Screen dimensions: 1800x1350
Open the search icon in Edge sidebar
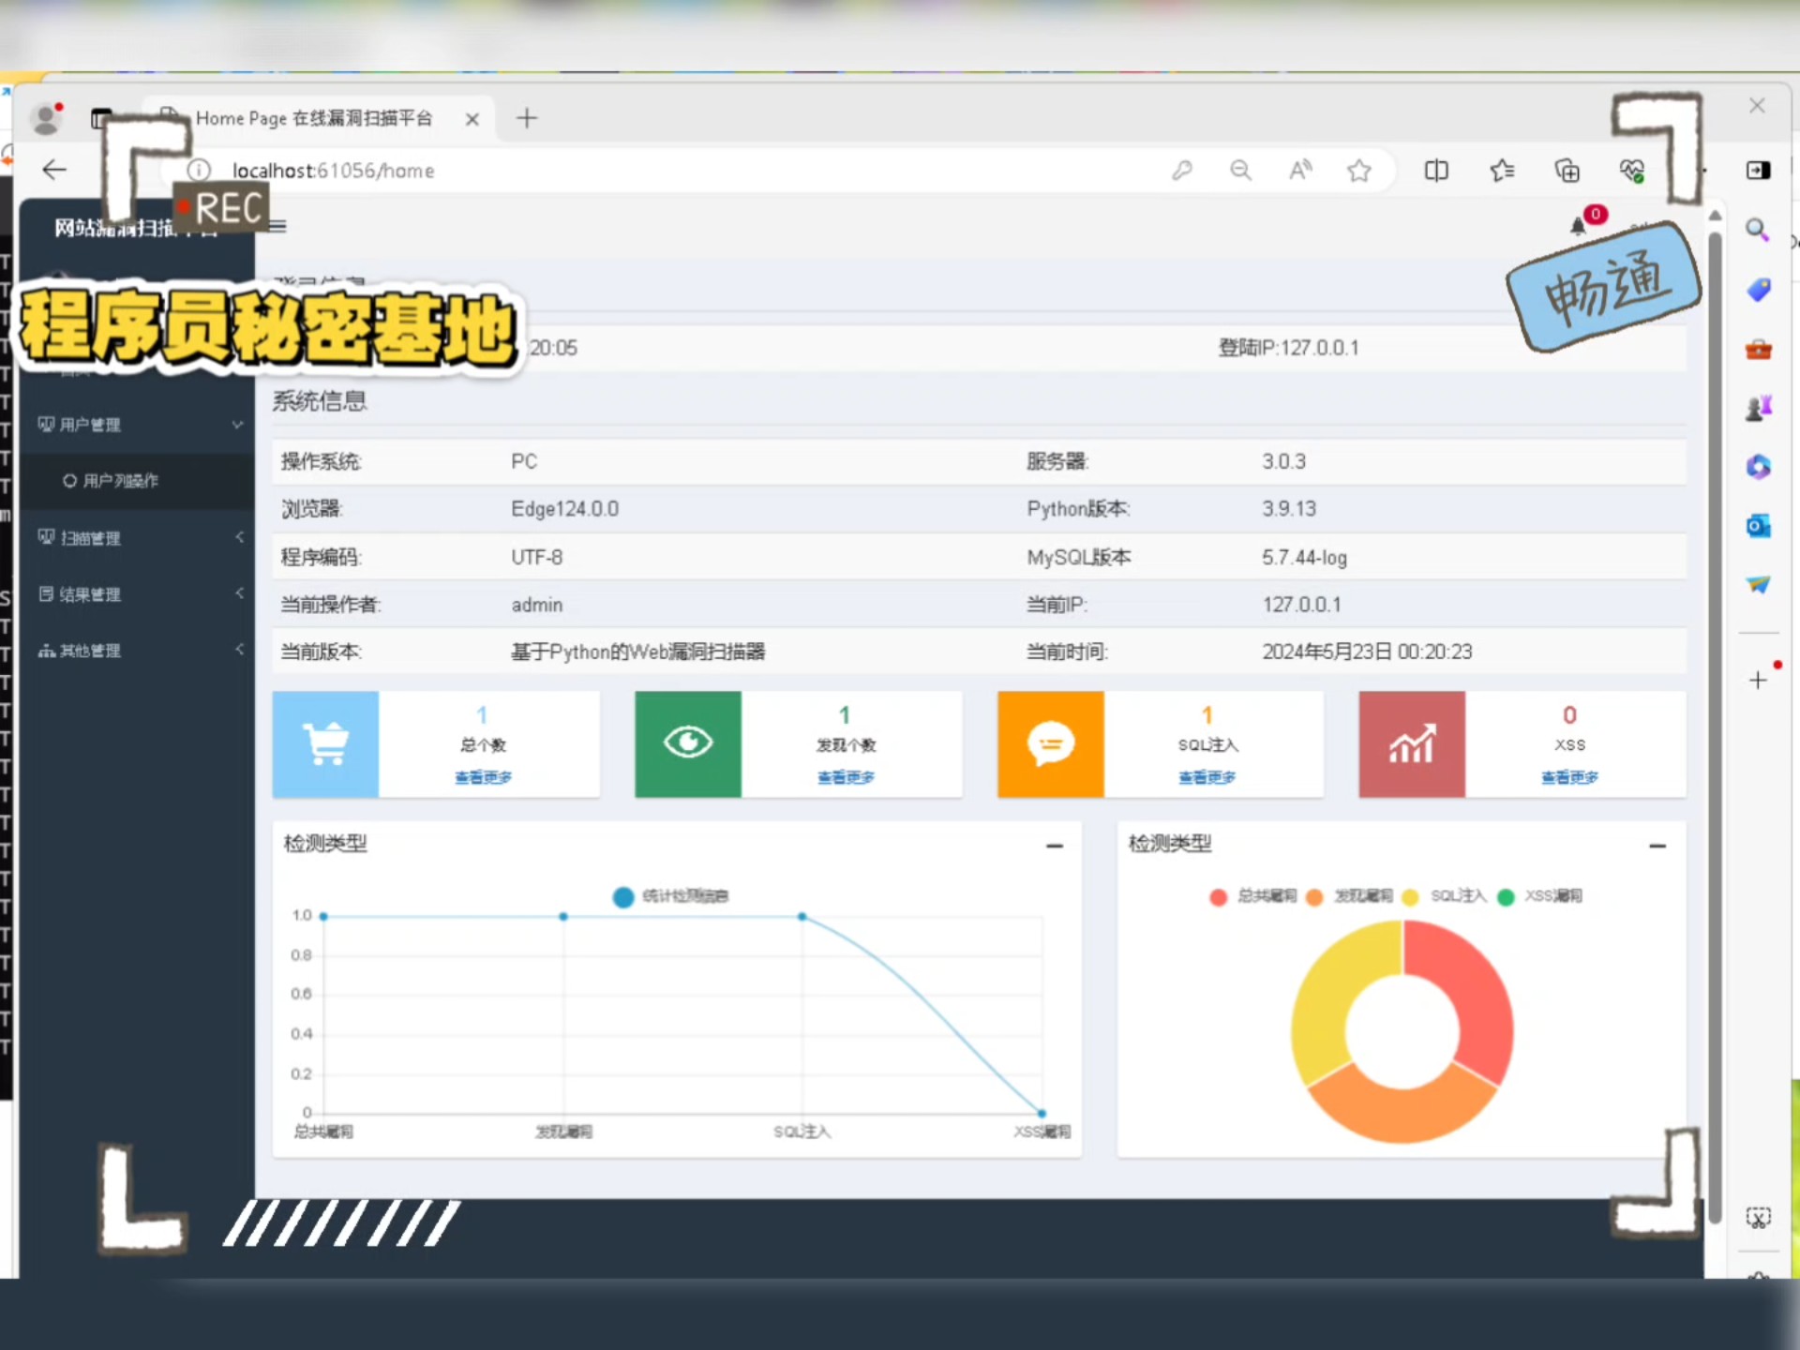point(1758,229)
